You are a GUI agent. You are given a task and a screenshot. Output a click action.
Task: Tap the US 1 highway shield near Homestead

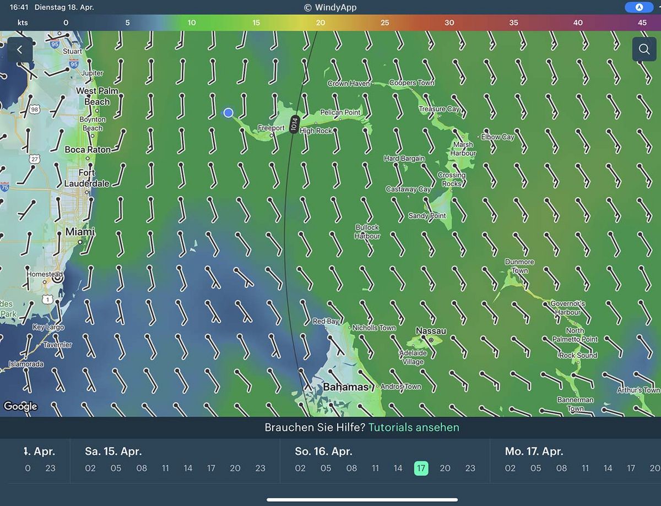point(47,299)
